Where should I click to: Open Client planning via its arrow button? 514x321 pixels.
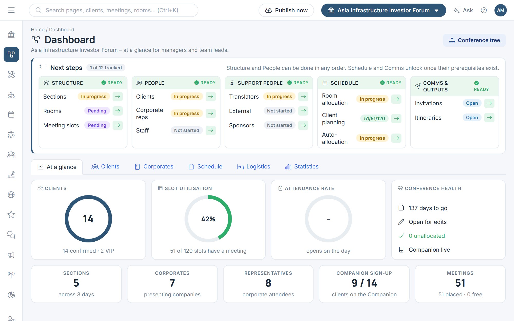tap(397, 119)
